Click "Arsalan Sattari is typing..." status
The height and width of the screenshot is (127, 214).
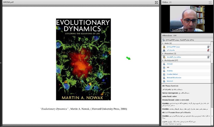(173, 124)
